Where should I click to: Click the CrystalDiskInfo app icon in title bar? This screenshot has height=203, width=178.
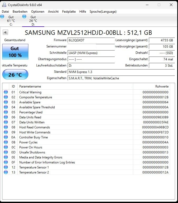(4, 5)
